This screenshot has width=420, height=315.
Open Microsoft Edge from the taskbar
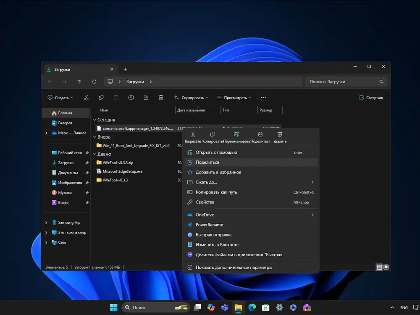click(252, 307)
